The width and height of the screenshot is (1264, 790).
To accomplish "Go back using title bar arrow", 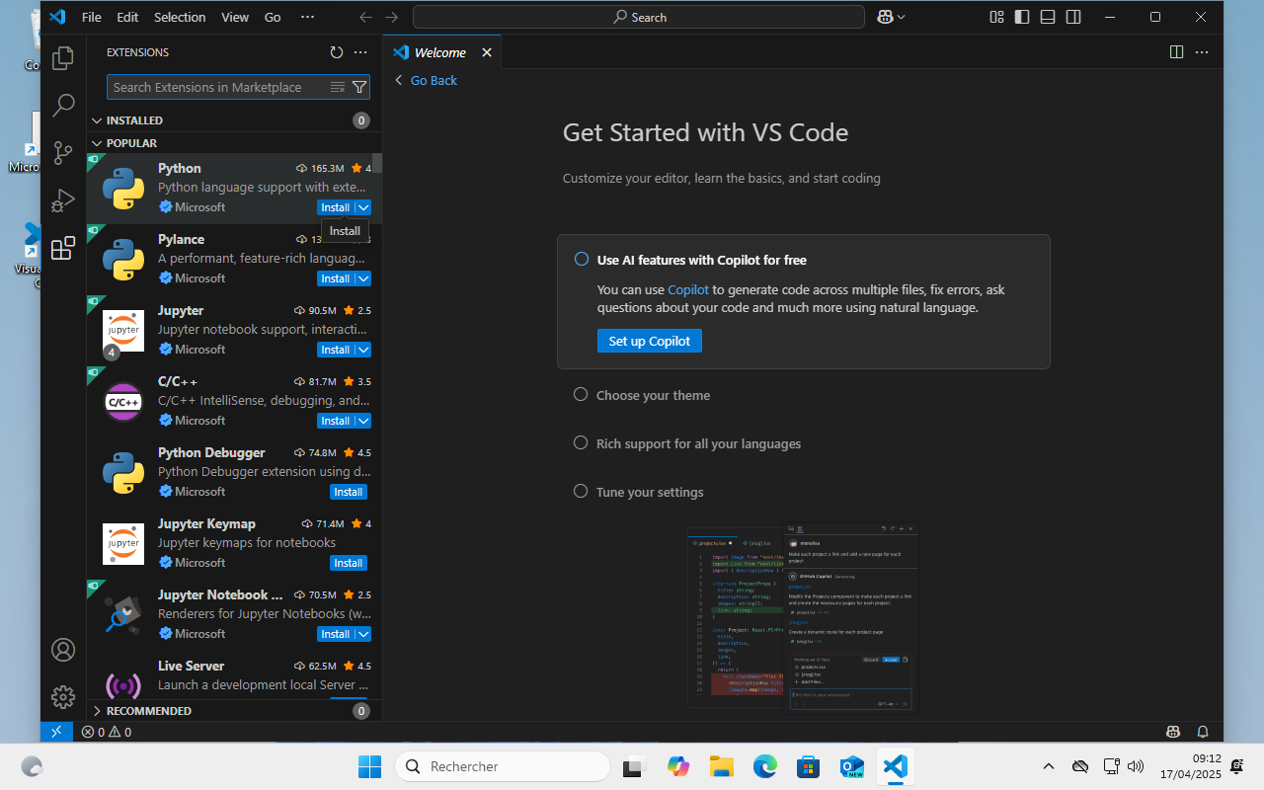I will (x=366, y=17).
